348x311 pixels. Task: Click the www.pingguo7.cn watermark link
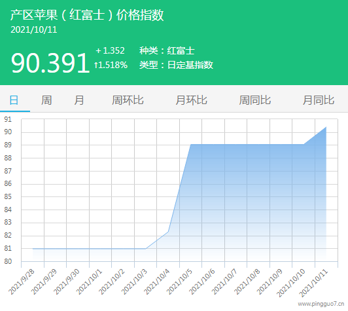321,304
